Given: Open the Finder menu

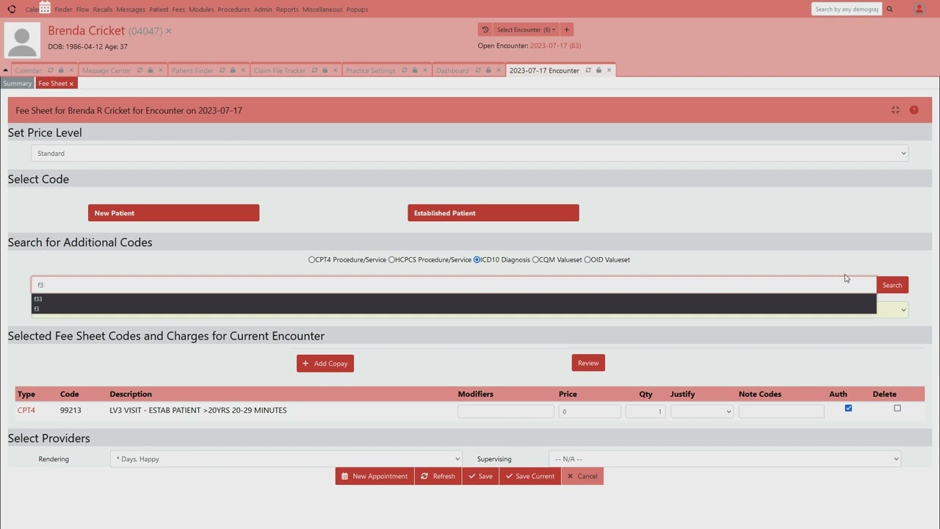Looking at the screenshot, I should (63, 10).
